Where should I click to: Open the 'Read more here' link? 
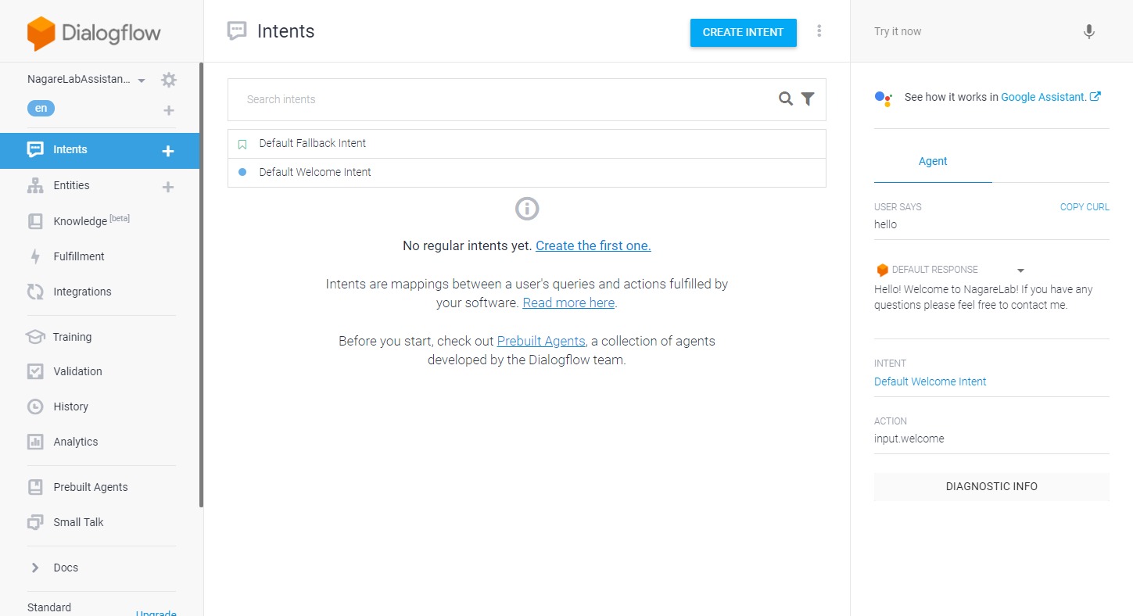pyautogui.click(x=568, y=303)
